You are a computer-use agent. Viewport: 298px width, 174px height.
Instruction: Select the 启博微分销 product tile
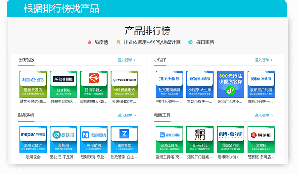[231, 139]
